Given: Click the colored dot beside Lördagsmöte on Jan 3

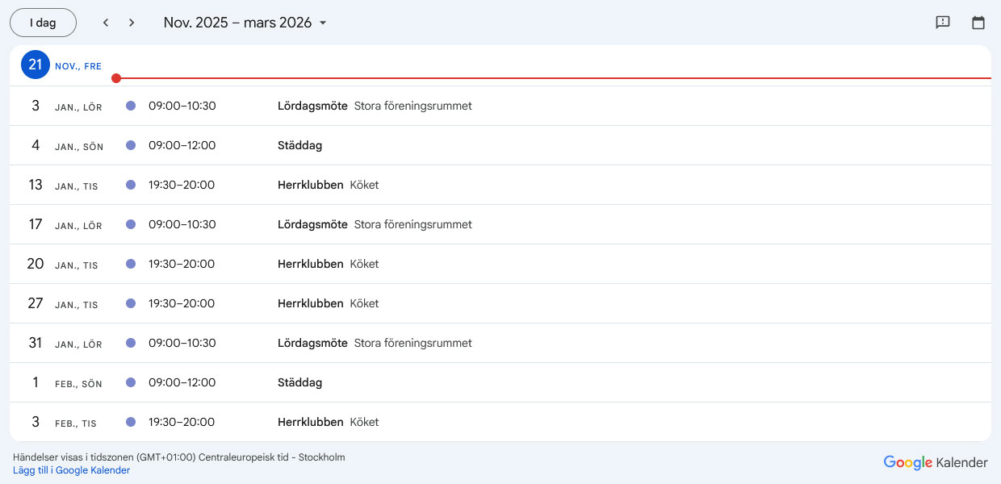Looking at the screenshot, I should click(x=131, y=106).
